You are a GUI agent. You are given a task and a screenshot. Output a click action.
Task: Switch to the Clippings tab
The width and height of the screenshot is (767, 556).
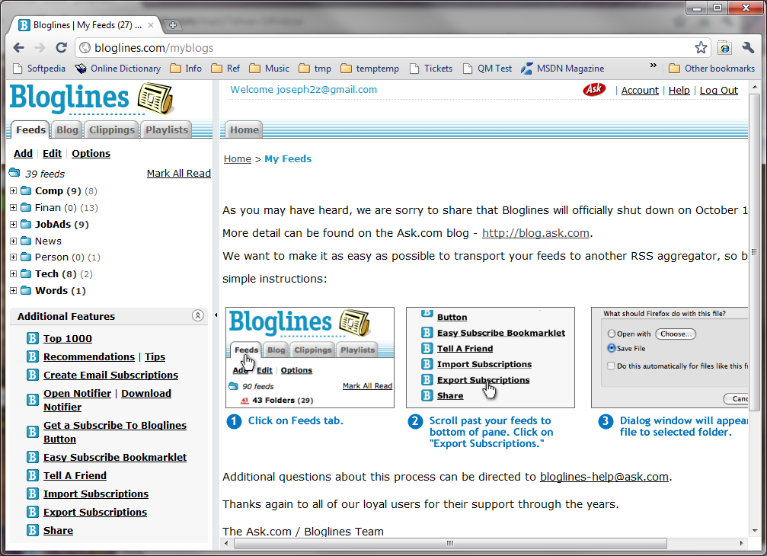(x=111, y=129)
